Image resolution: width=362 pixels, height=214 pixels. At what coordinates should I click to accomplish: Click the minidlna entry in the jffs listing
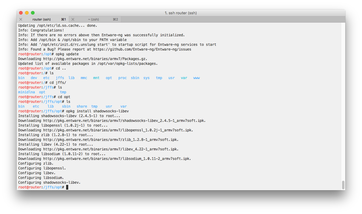pos(27,92)
